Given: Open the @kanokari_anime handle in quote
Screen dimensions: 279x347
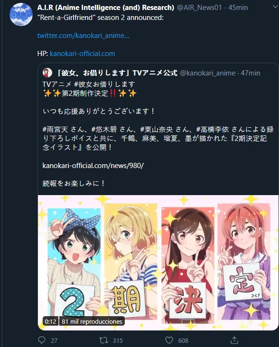Looking at the screenshot, I should point(207,73).
